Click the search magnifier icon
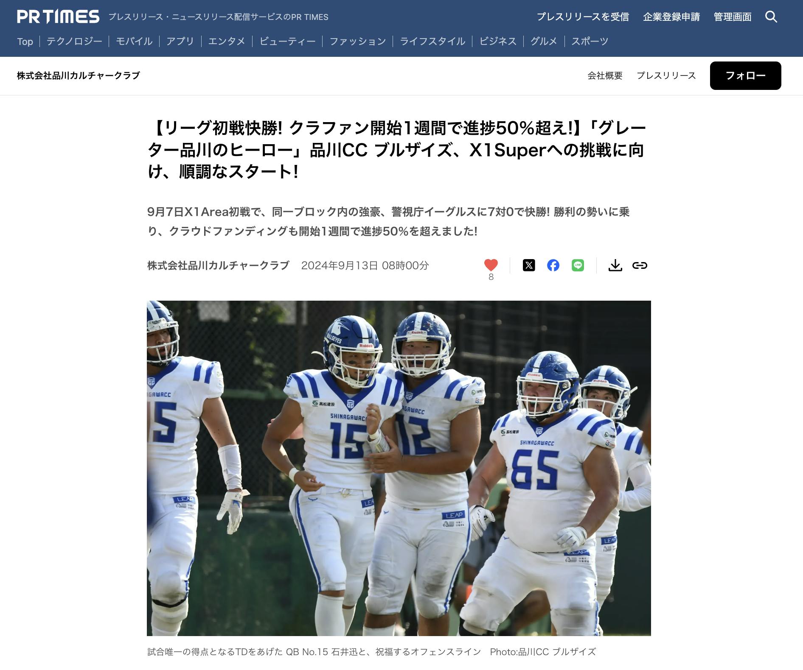Screen dimensions: 803x670 pos(771,17)
